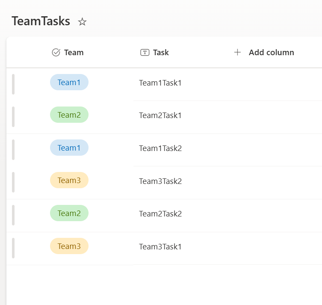Image resolution: width=322 pixels, height=305 pixels.
Task: Click the choice icon beside the Team header
Action: [x=56, y=53]
